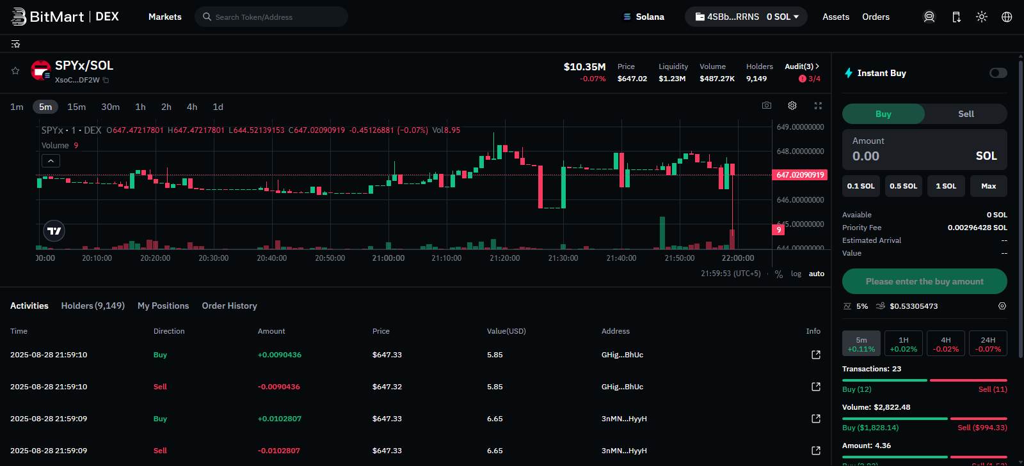Toggle percent scale on chart
The width and height of the screenshot is (1024, 466).
pos(779,274)
